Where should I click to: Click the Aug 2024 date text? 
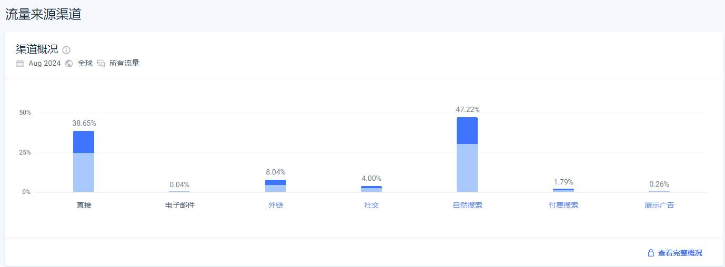[45, 64]
